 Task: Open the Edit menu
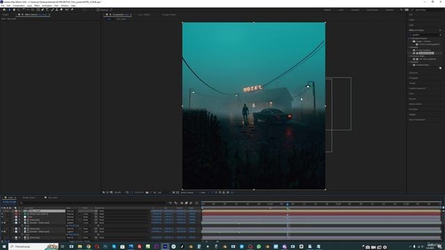click(8, 6)
